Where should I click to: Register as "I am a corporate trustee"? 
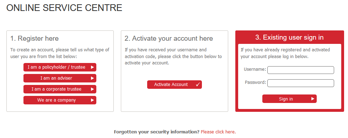tap(60, 89)
